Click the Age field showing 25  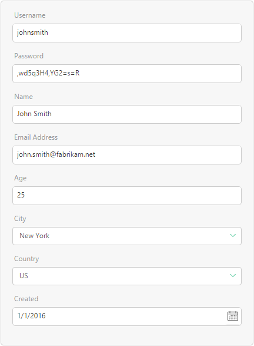(127, 196)
